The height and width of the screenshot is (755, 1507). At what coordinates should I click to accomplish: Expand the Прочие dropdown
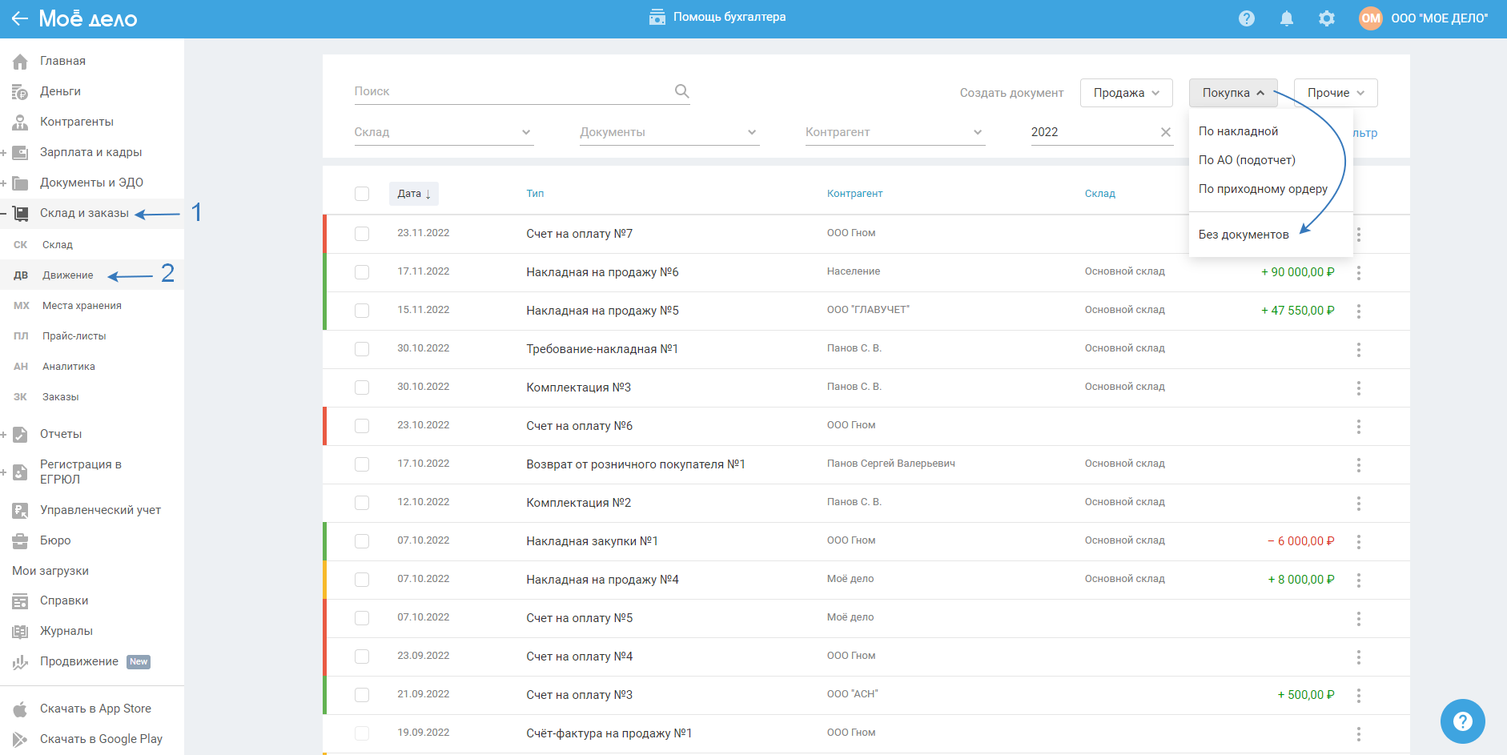[x=1335, y=93]
